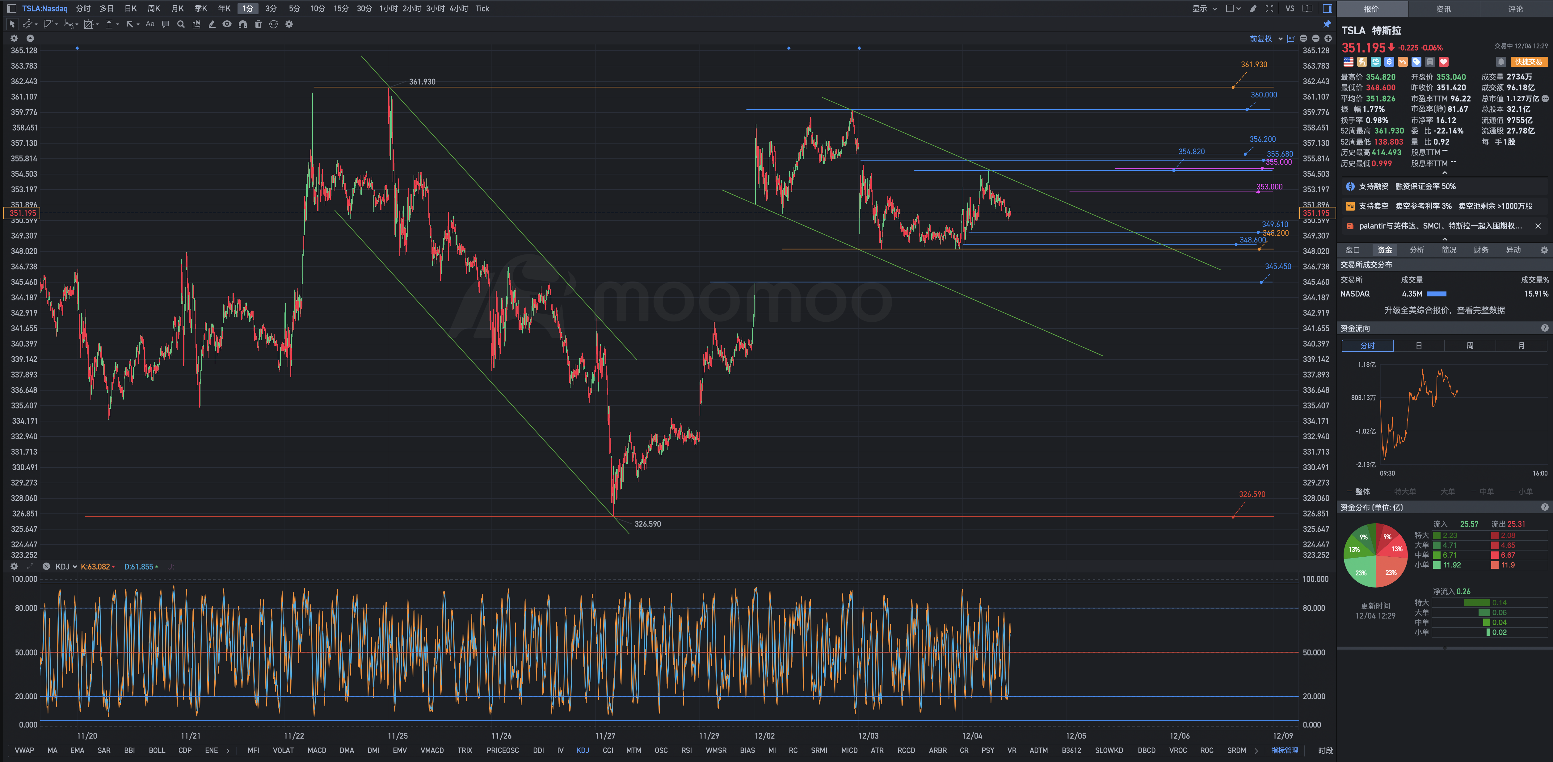Open the 评论 comments tab
The height and width of the screenshot is (762, 1553).
(x=1516, y=8)
